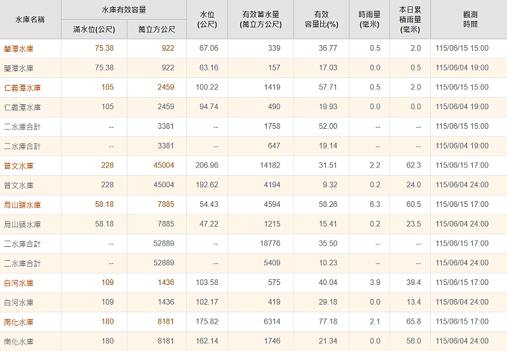Select water level value 94.74
Viewport: 507px width, 351px height.
tap(209, 107)
